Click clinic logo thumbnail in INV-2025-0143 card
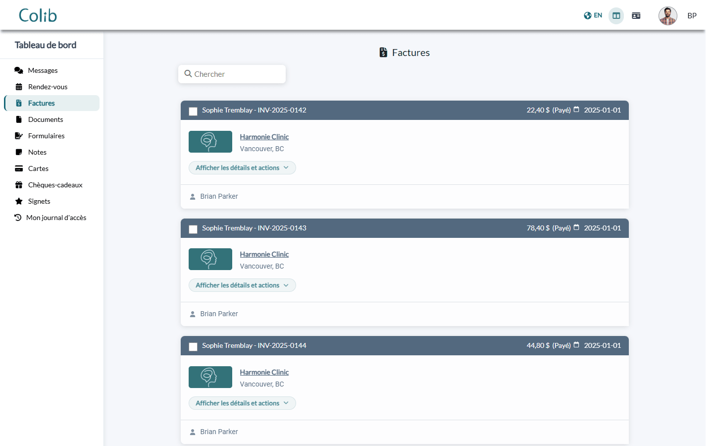Image resolution: width=713 pixels, height=446 pixels. pyautogui.click(x=210, y=259)
